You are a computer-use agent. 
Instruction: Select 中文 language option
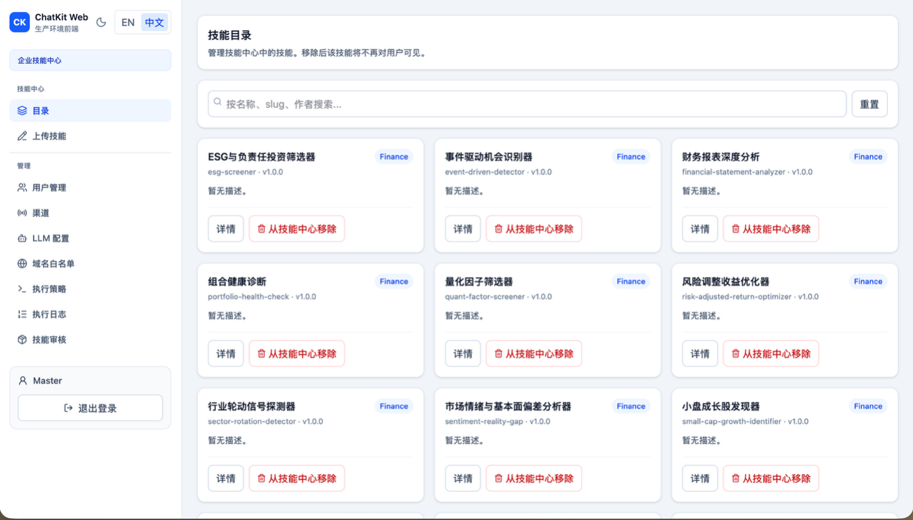coord(154,22)
